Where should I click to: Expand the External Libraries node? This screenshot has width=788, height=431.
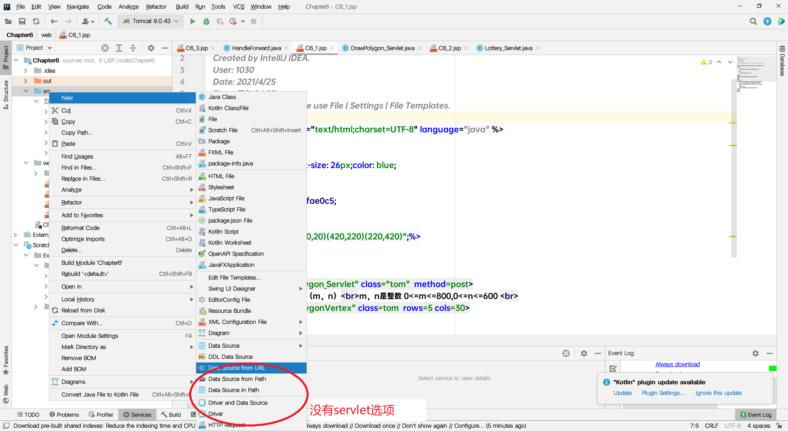(x=15, y=235)
